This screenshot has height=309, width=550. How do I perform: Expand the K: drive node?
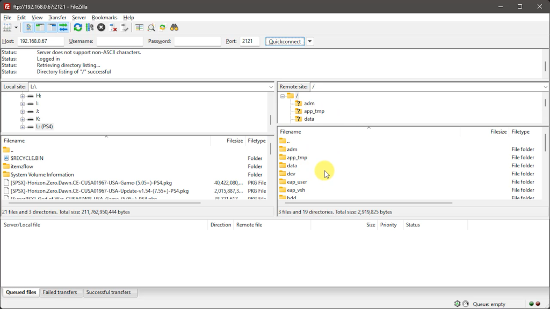coord(23,119)
